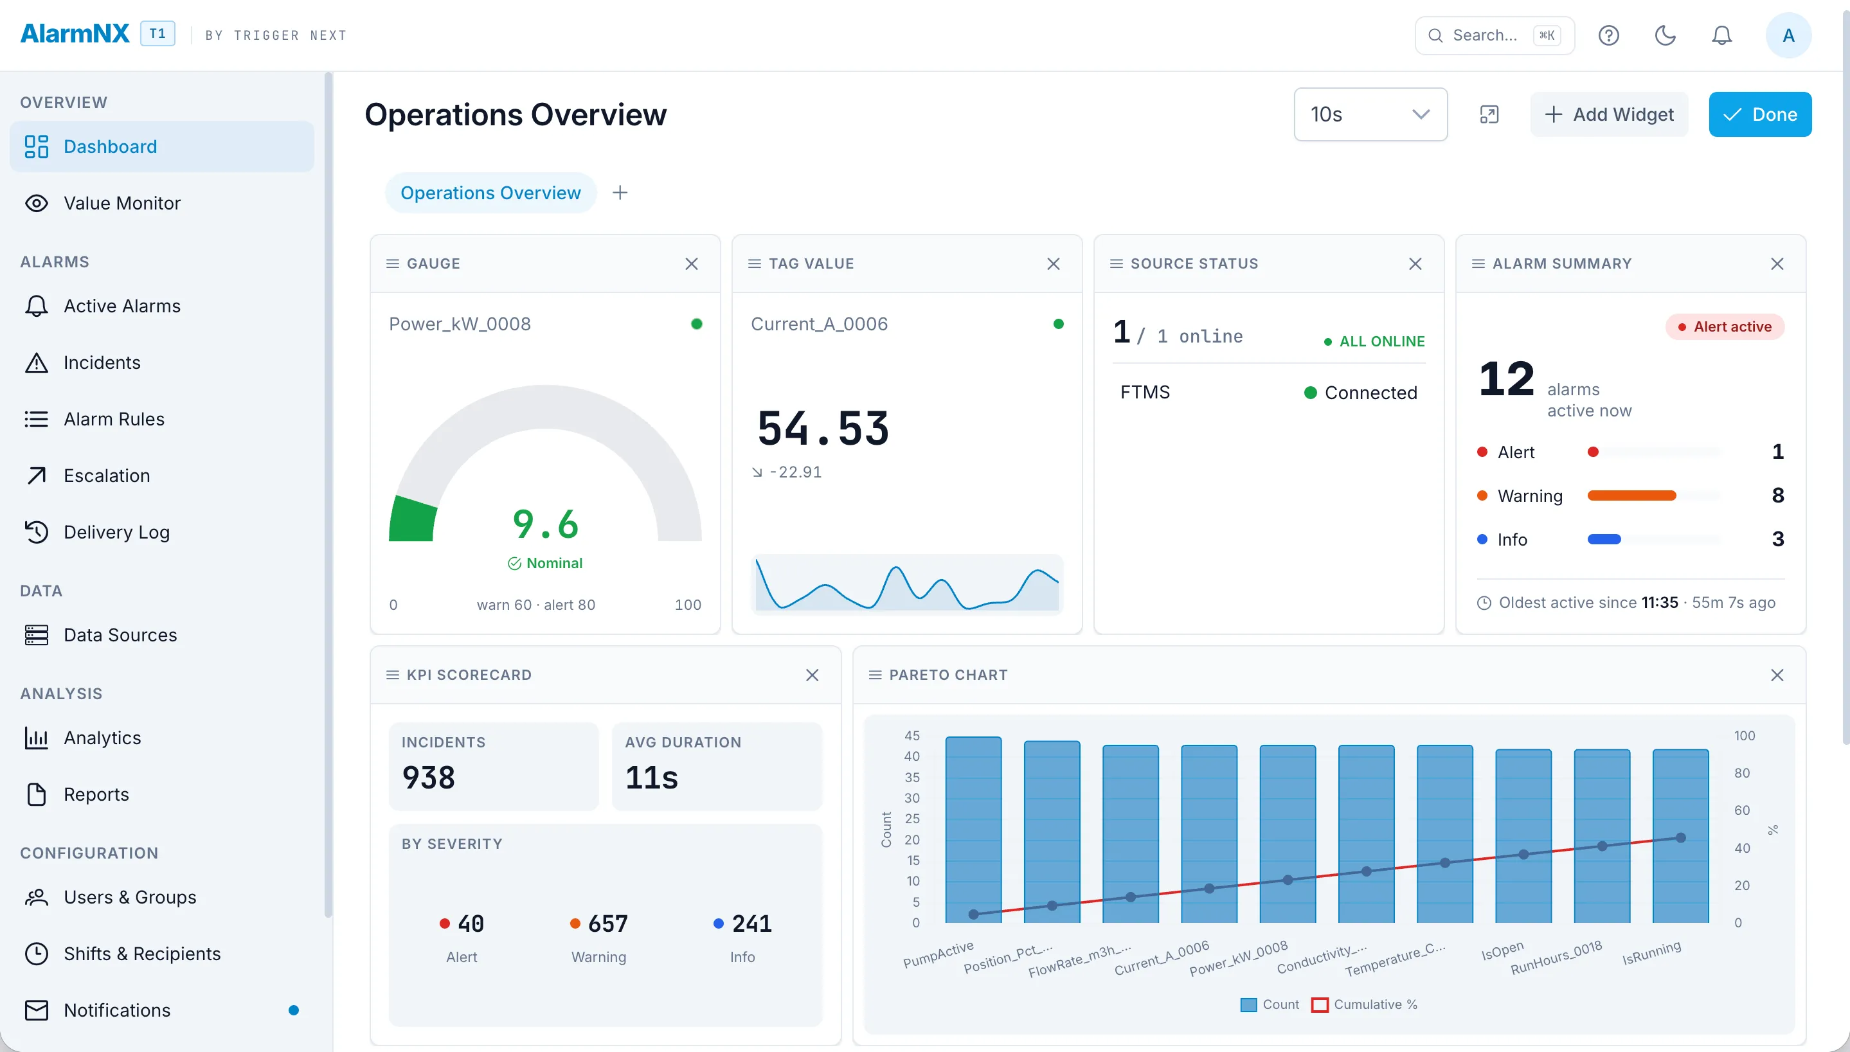1850x1052 pixels.
Task: Open Escalation in the sidebar
Action: [162, 476]
